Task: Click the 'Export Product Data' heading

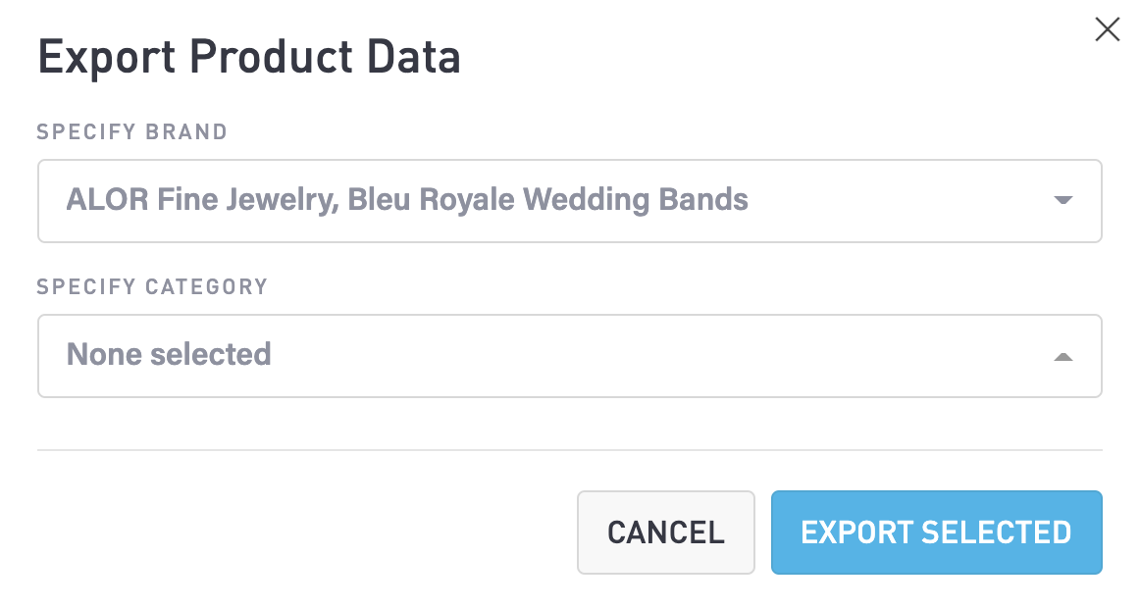Action: (249, 58)
